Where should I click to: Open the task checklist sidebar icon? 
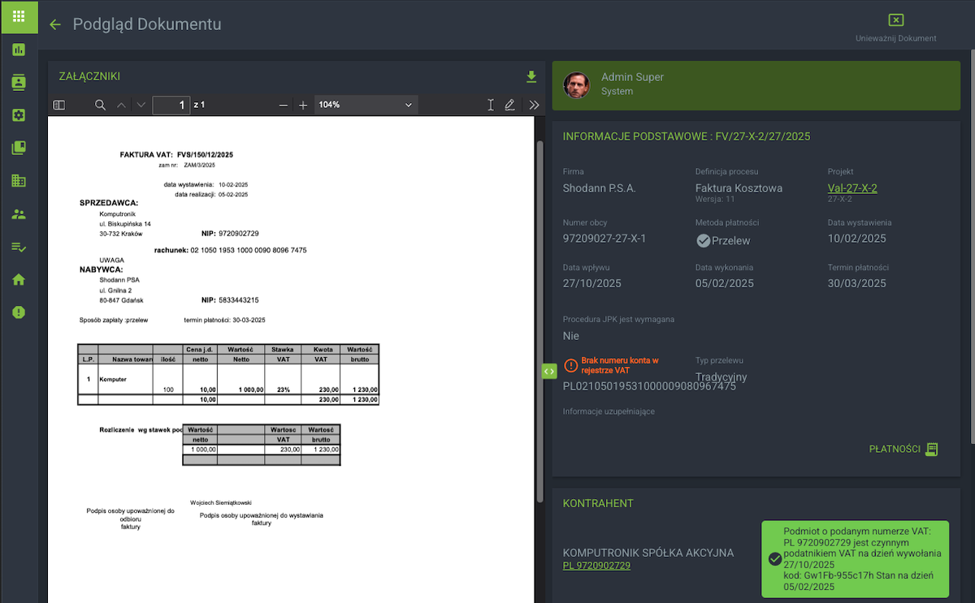tap(19, 247)
